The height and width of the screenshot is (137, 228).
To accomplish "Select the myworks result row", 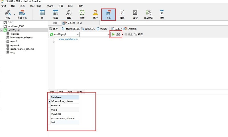I will (x=65, y=114).
